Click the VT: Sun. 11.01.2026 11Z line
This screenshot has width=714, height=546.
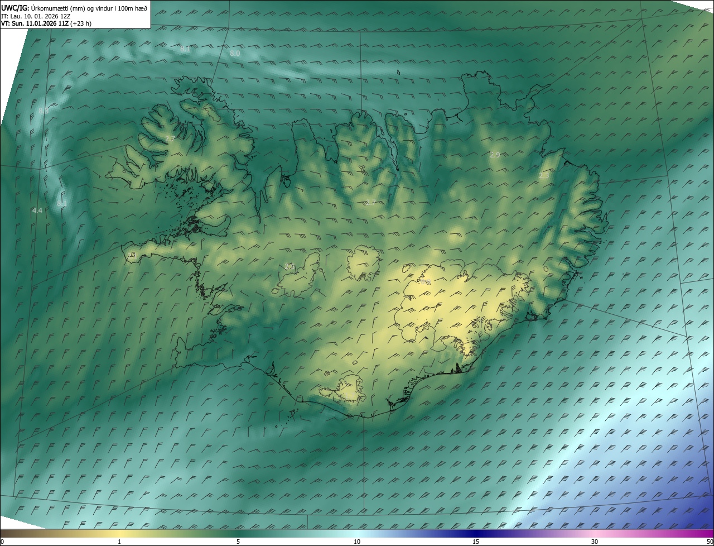[46, 23]
